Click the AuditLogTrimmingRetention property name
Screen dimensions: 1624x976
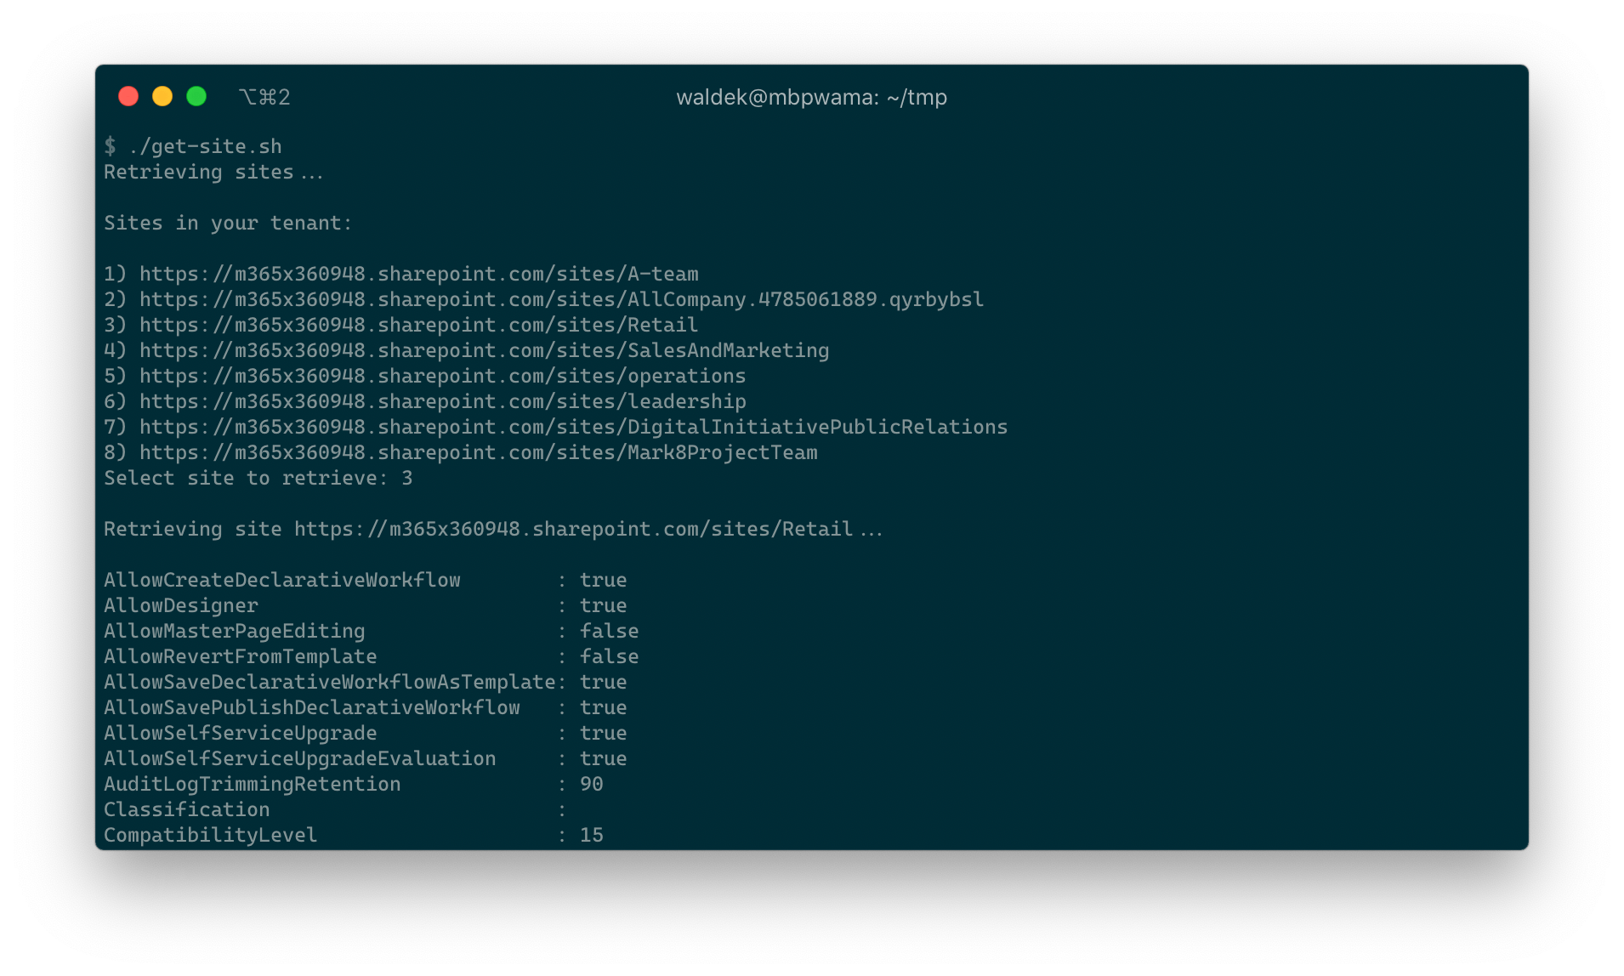(253, 784)
